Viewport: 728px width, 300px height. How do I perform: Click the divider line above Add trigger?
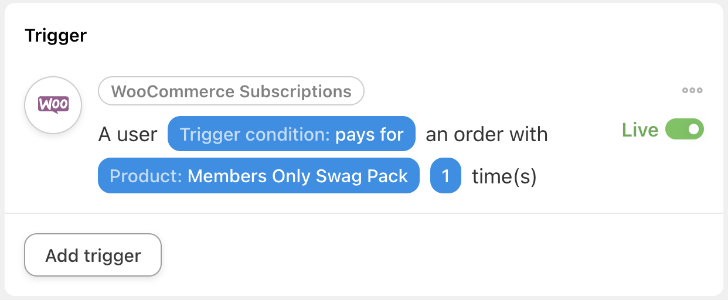pos(363,213)
